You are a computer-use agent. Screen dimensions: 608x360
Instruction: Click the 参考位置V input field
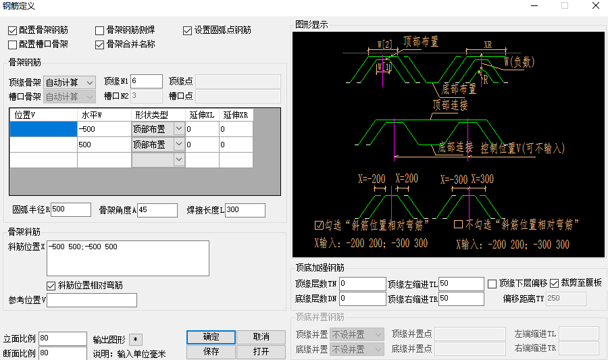(x=92, y=301)
